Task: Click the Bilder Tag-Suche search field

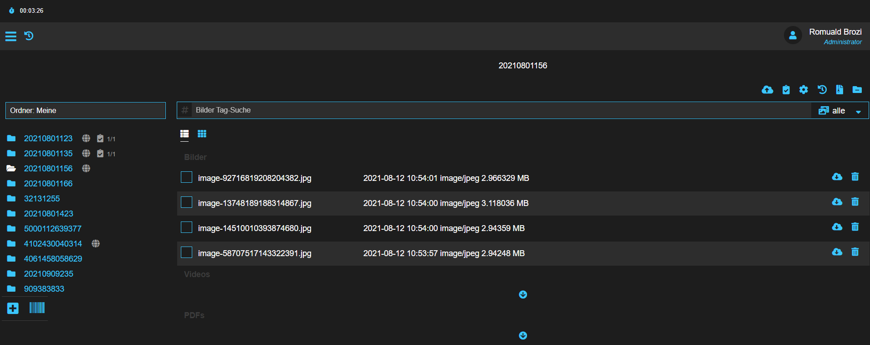Action: tap(501, 110)
